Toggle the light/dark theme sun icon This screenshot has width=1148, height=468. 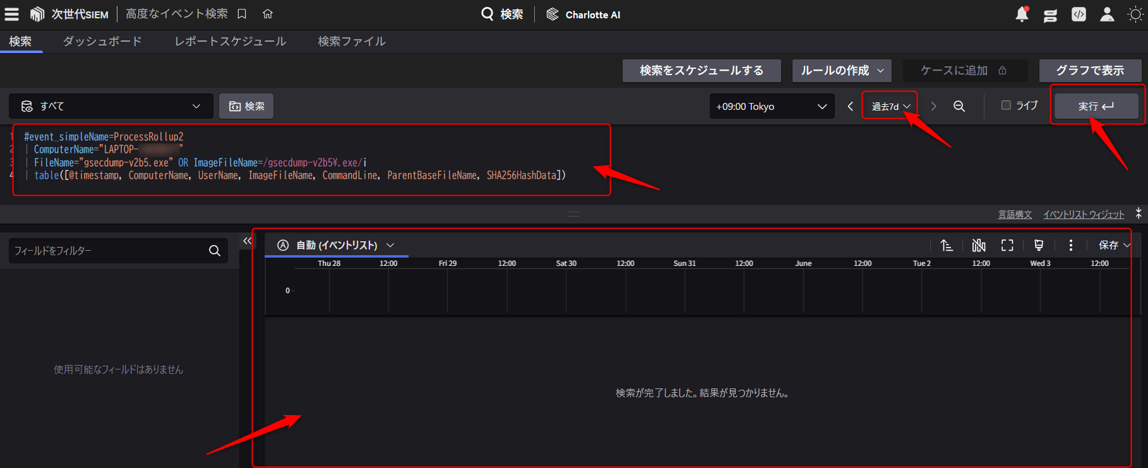coord(1135,14)
